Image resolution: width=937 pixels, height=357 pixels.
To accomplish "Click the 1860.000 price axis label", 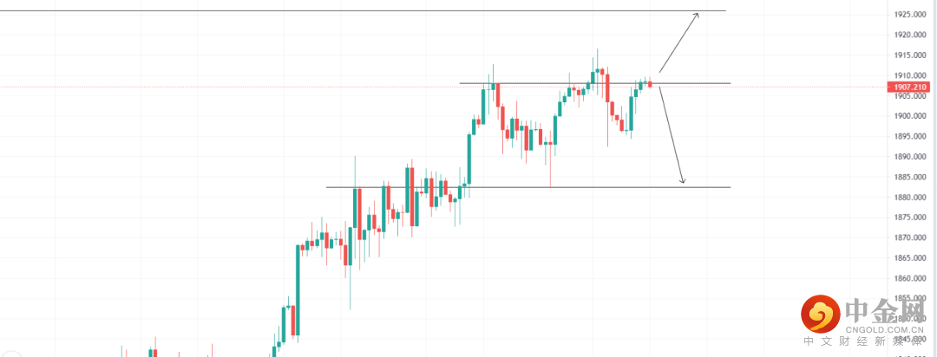I will point(908,279).
